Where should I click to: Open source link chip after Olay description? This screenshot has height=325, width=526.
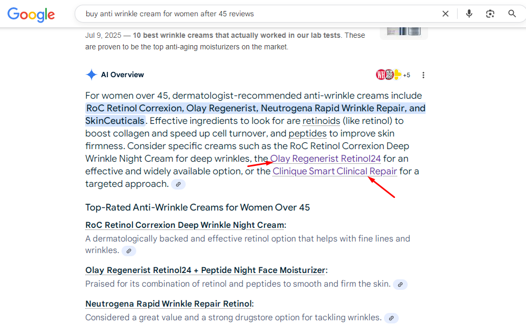pyautogui.click(x=400, y=285)
